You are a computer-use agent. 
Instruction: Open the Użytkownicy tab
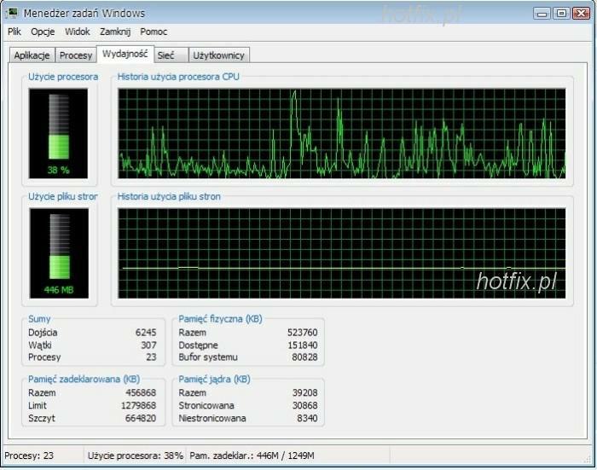coord(218,55)
